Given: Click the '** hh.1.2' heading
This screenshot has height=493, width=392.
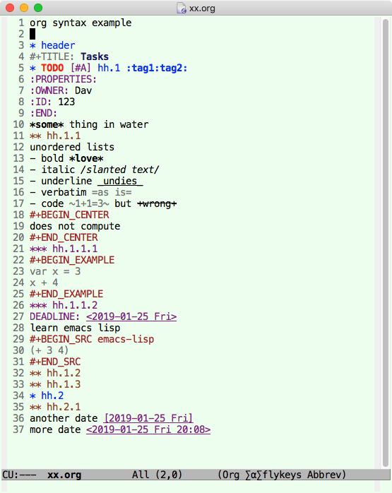Looking at the screenshot, I should pos(55,374).
